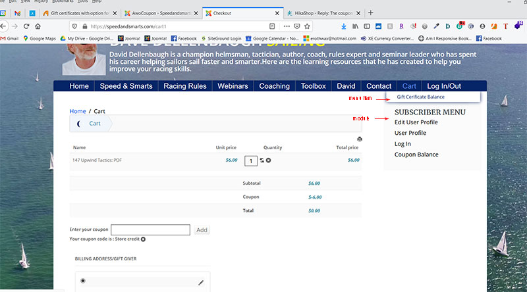Screen dimensions: 527x292
Task: Switch to HikaShop Reply tab
Action: [323, 13]
